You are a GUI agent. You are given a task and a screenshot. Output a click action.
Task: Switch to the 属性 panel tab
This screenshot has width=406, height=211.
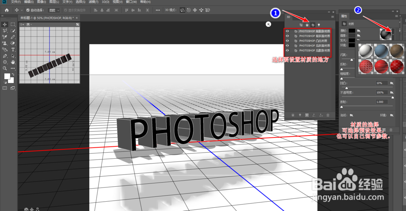pyautogui.click(x=344, y=16)
